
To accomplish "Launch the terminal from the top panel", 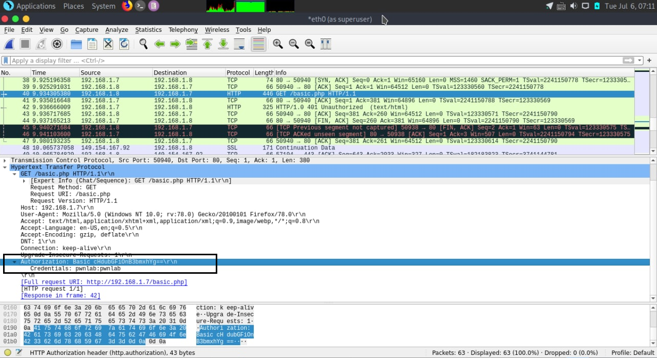I will [140, 6].
